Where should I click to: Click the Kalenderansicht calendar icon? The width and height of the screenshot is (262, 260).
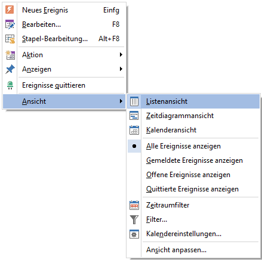[134, 130]
